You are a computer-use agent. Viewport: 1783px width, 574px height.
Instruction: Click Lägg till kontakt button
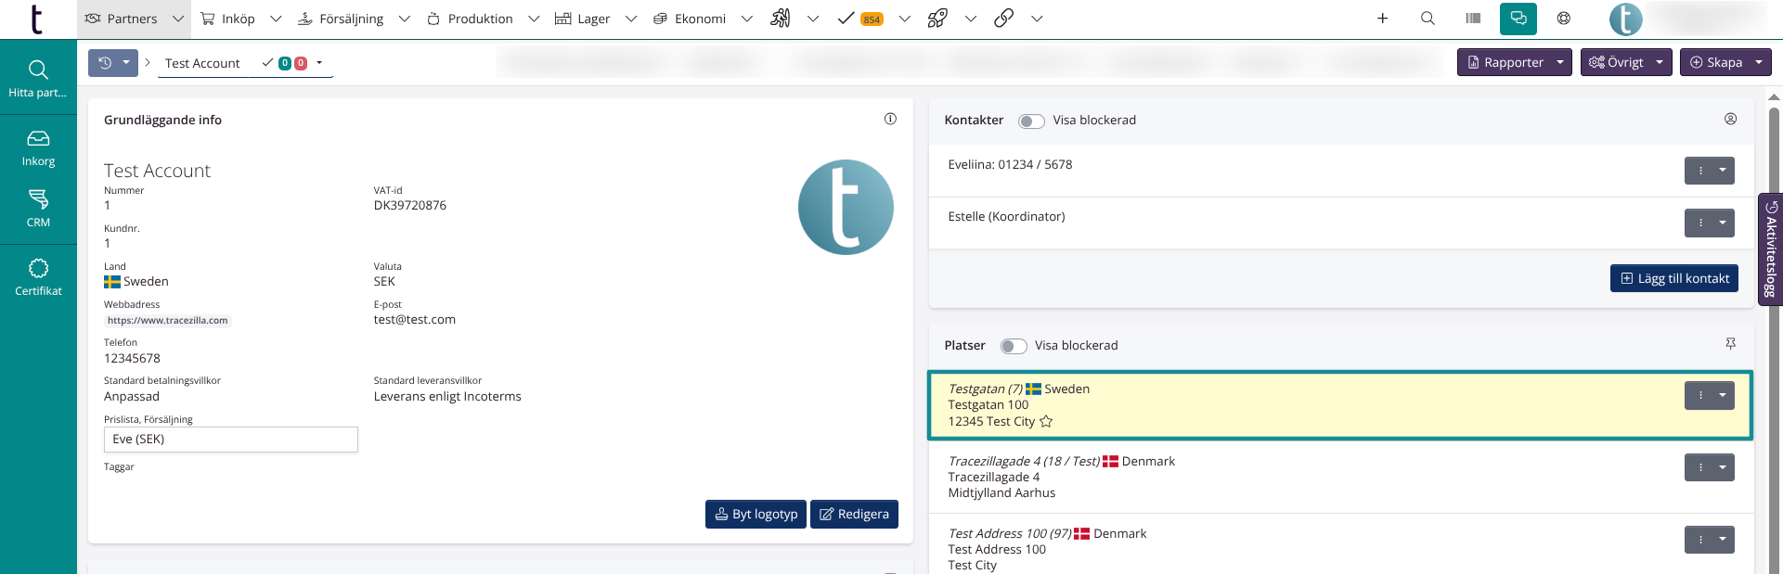pyautogui.click(x=1673, y=278)
